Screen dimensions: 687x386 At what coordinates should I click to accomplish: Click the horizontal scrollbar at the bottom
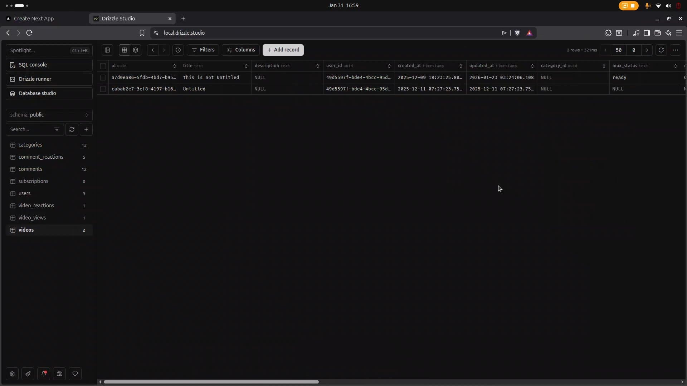(211, 382)
